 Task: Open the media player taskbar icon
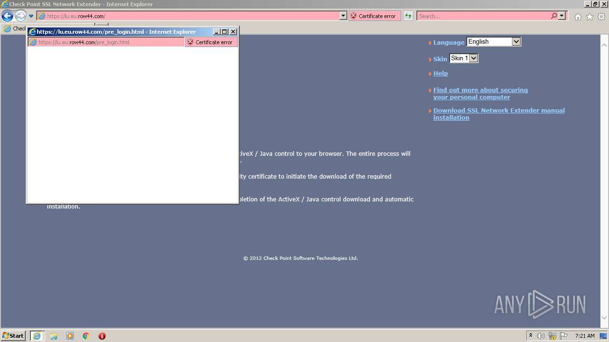pos(70,336)
